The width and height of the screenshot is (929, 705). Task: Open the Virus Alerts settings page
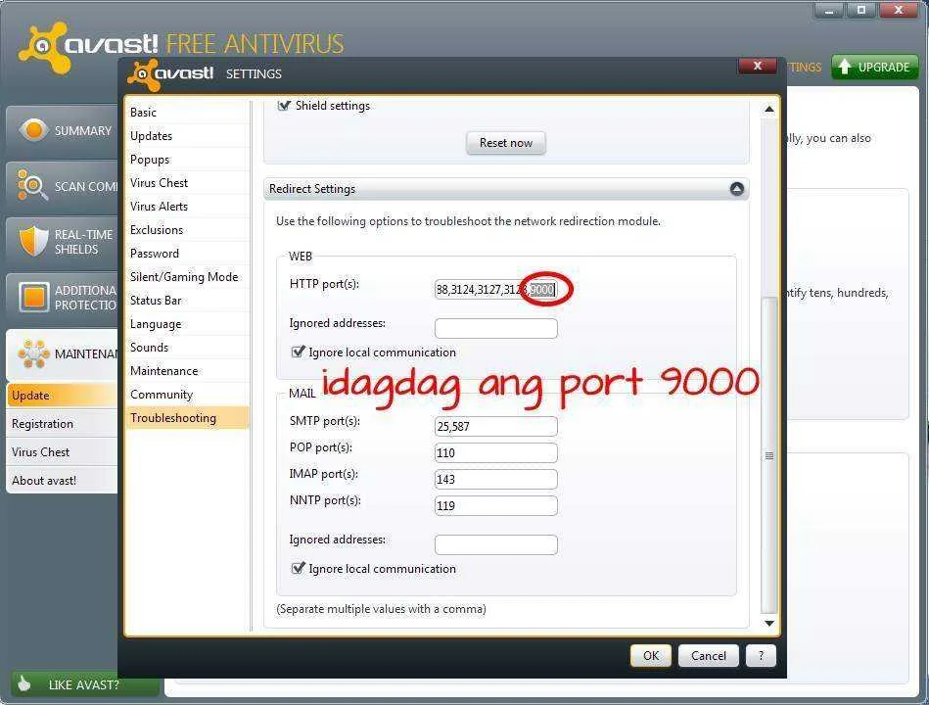[187, 207]
